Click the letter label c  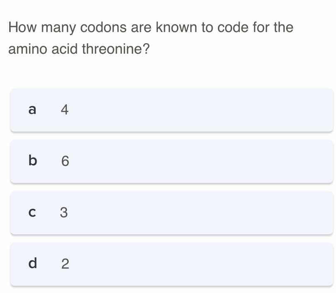32,213
